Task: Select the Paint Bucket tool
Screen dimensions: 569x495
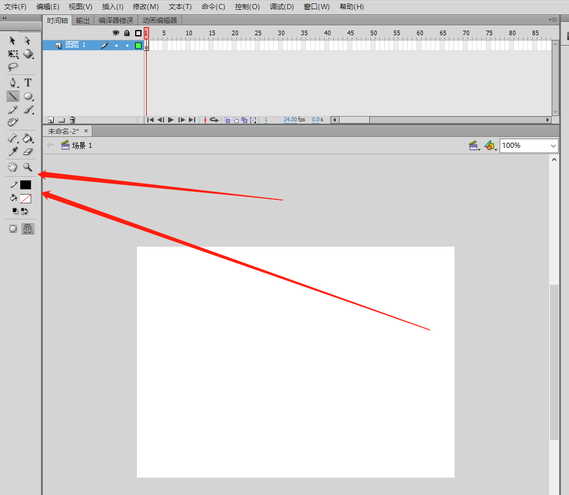Action: 28,138
